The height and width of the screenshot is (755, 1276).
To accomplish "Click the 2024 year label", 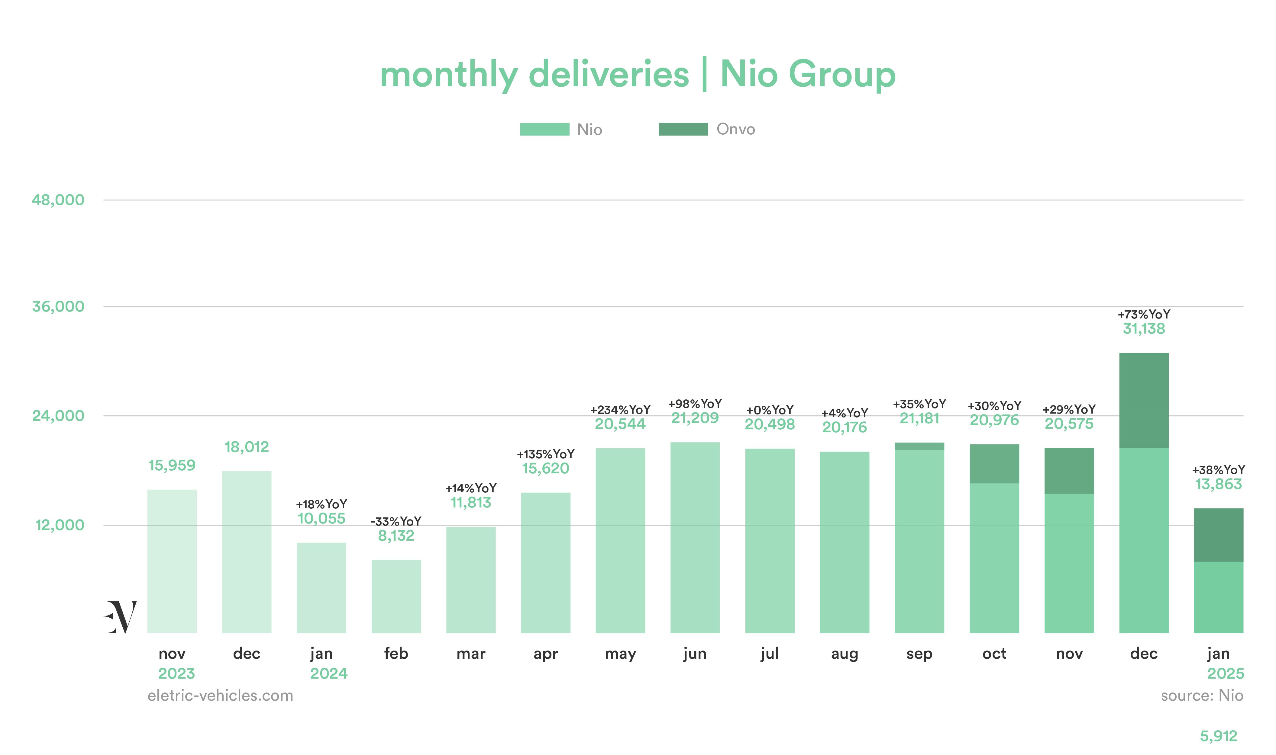I will click(x=329, y=674).
